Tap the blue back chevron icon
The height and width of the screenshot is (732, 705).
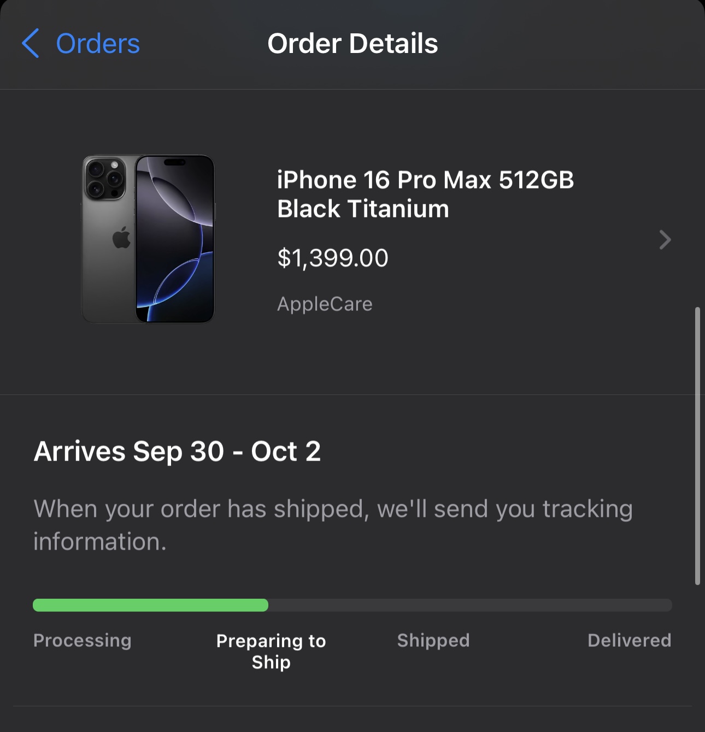(30, 43)
